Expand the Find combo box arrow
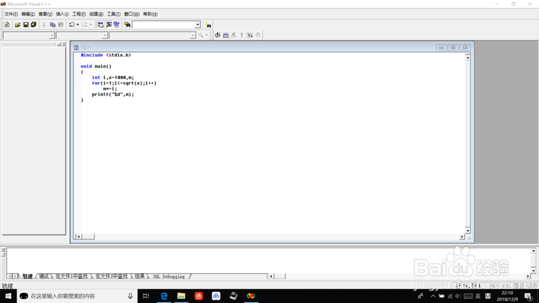The height and width of the screenshot is (303, 539). pos(198,25)
